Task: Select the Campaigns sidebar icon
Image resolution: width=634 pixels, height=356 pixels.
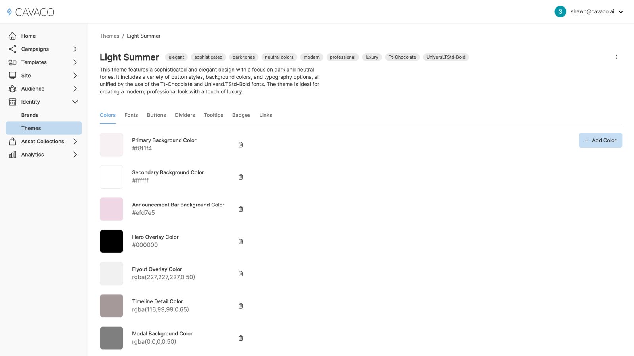Action: (x=12, y=49)
